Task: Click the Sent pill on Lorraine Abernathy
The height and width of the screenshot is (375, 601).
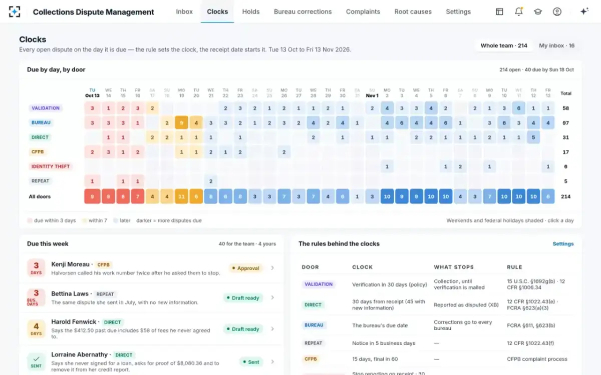Action: coord(250,362)
